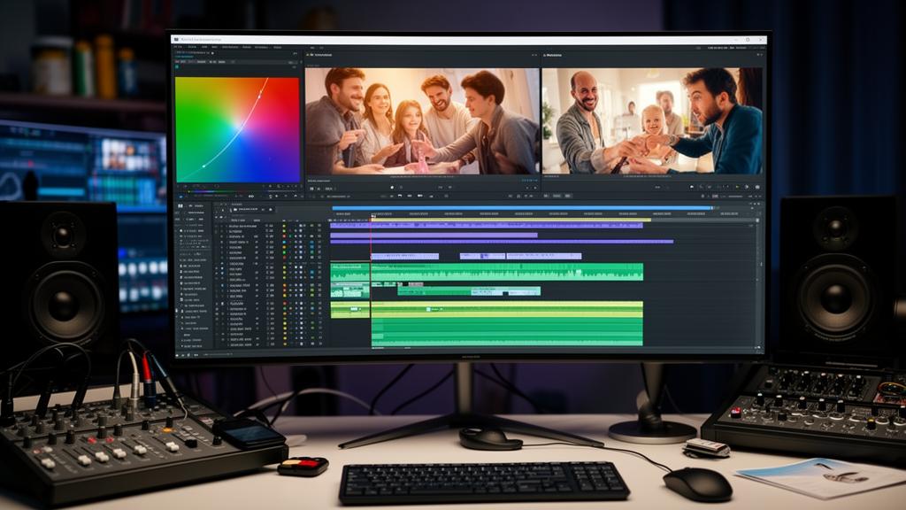The width and height of the screenshot is (906, 510).
Task: Select the topmost purple clip in the timeline
Action: click(487, 226)
